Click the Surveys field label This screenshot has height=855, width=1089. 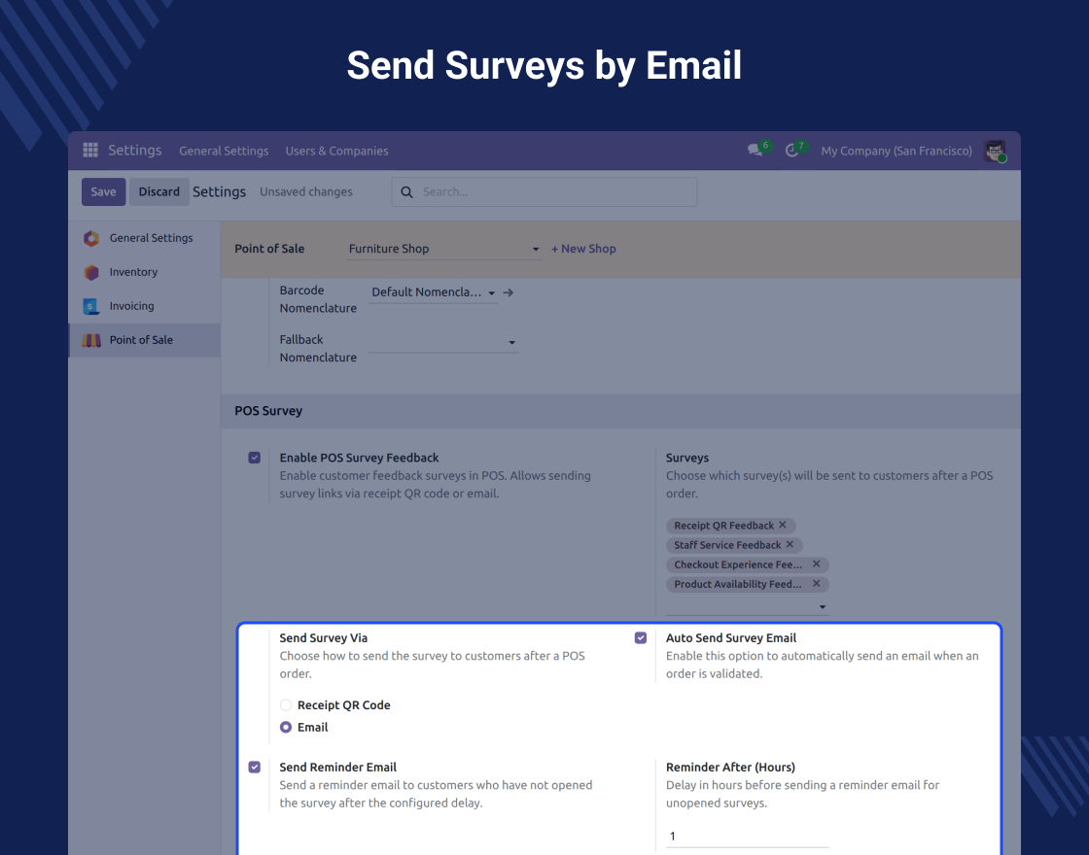point(687,458)
